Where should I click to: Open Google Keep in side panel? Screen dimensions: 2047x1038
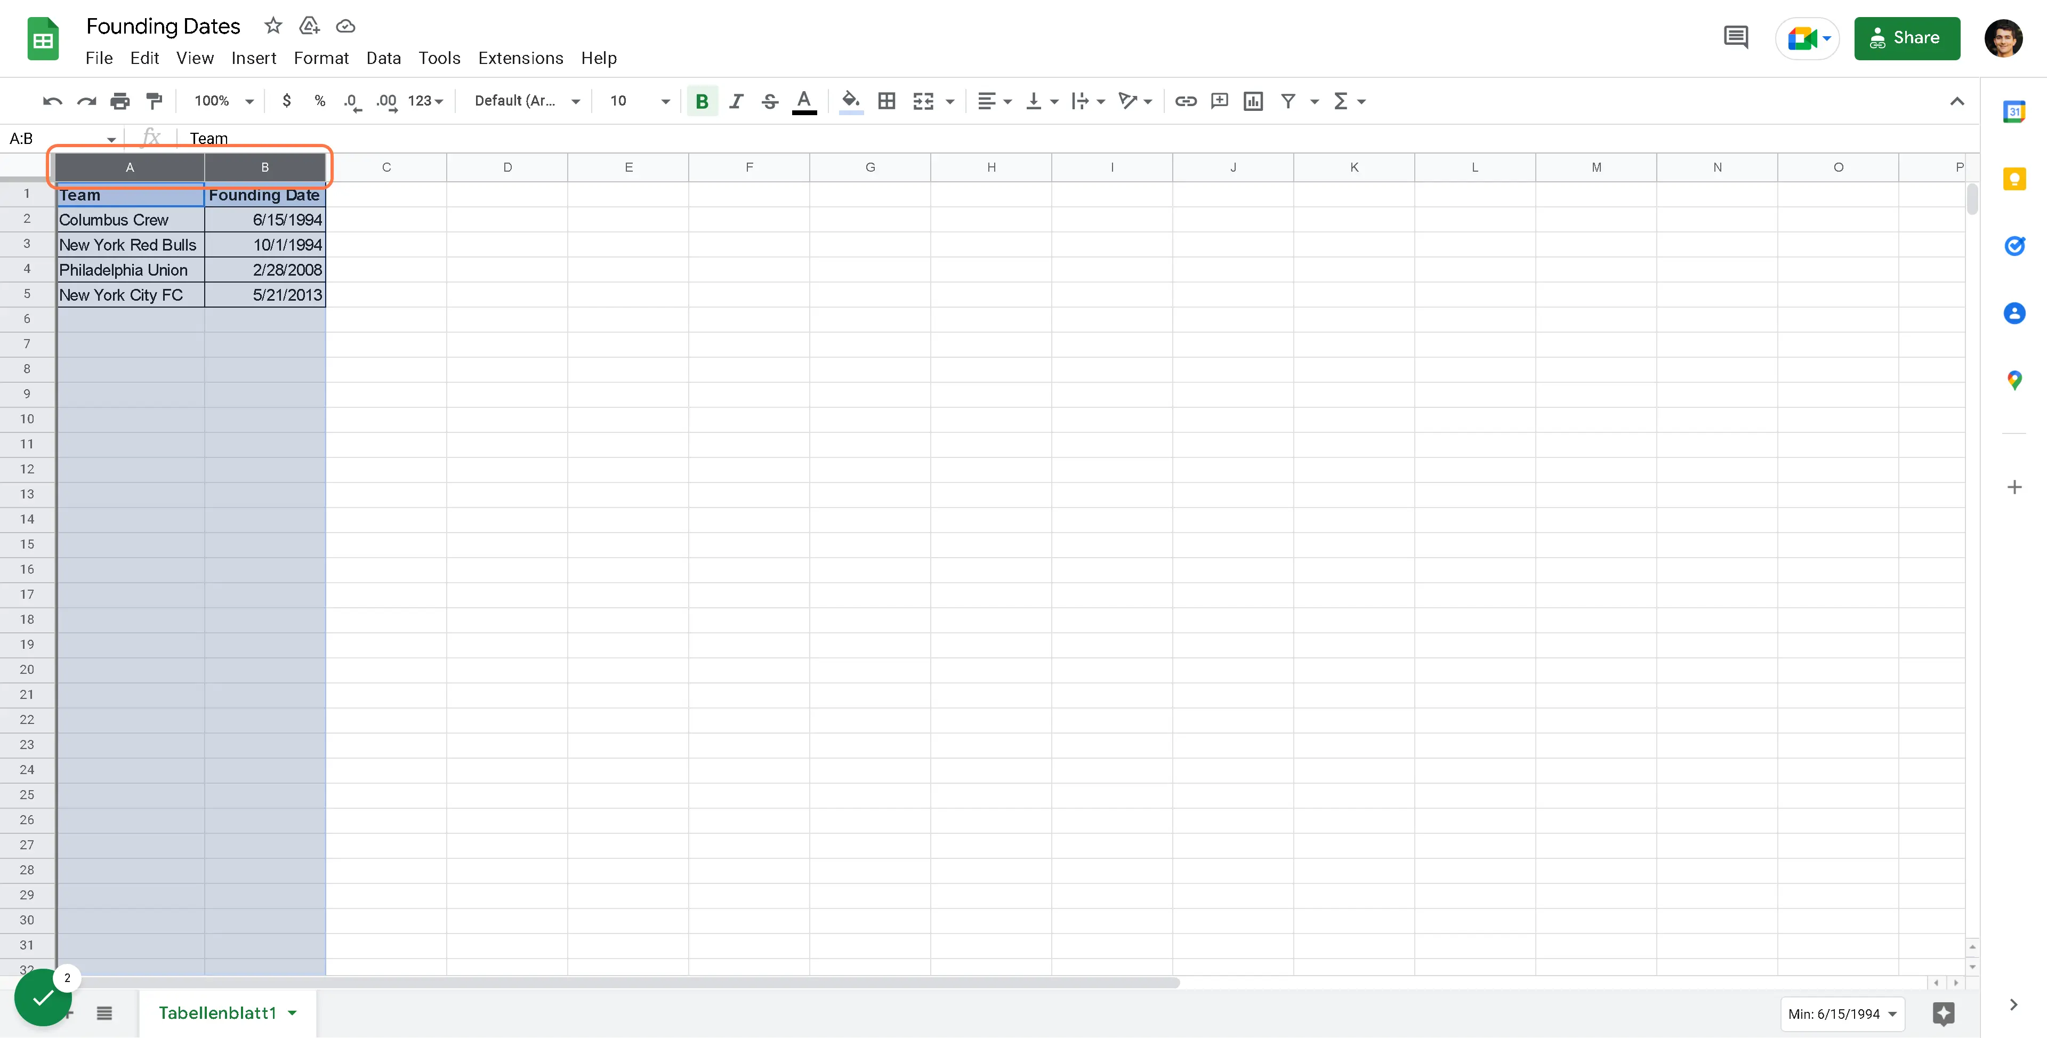click(x=2013, y=179)
